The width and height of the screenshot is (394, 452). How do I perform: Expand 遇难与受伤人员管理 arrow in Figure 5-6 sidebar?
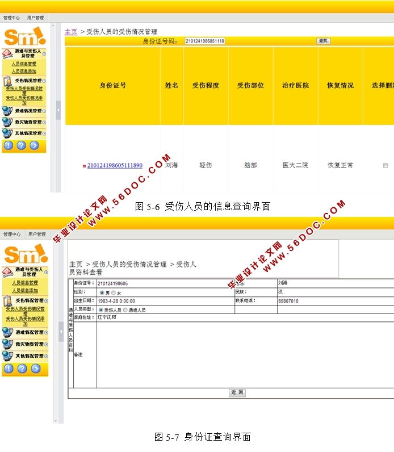tap(44, 53)
